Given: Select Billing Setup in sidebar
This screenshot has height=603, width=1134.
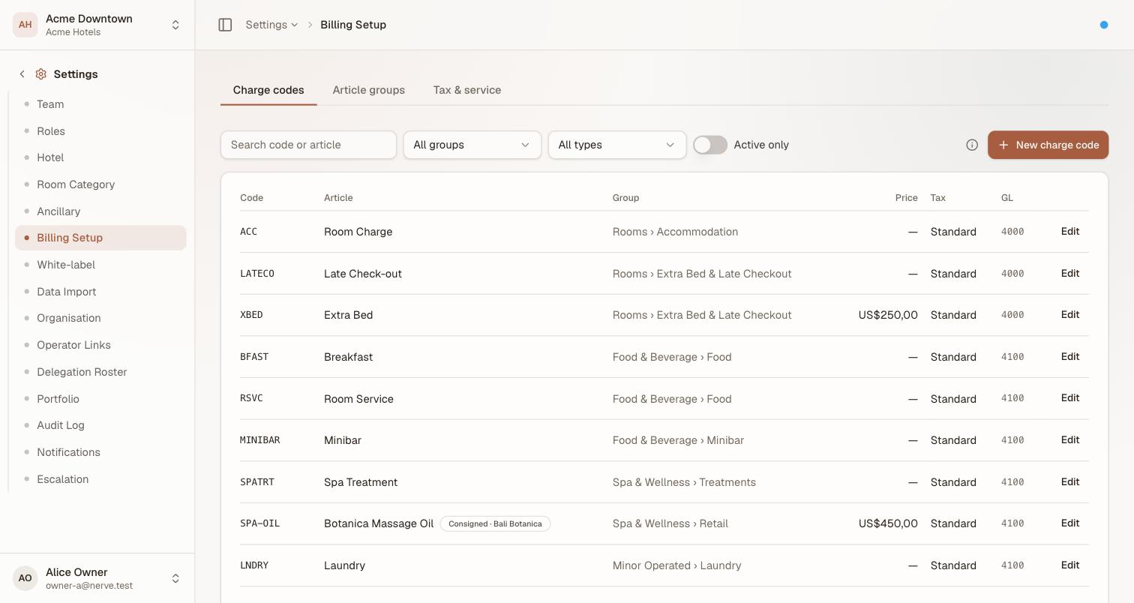Looking at the screenshot, I should click(100, 238).
